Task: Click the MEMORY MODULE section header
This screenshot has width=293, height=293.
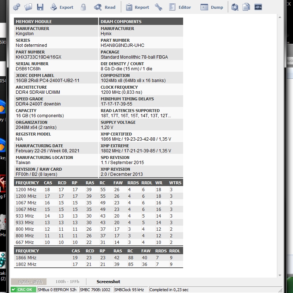Action: [56, 21]
